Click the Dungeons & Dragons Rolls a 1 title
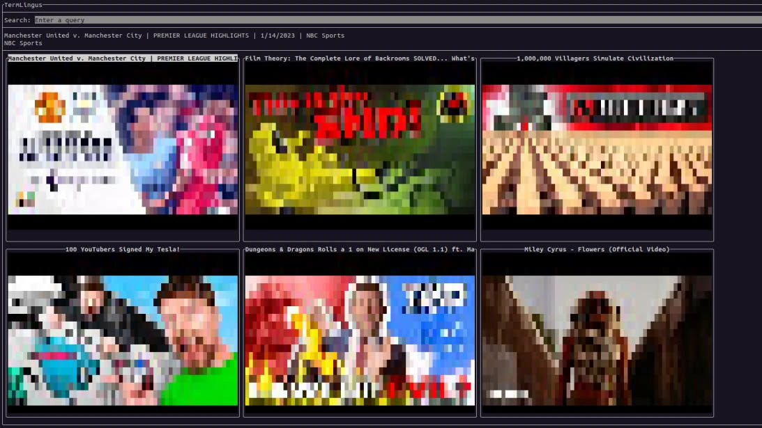Viewport: 762px width, 428px height. coord(360,249)
